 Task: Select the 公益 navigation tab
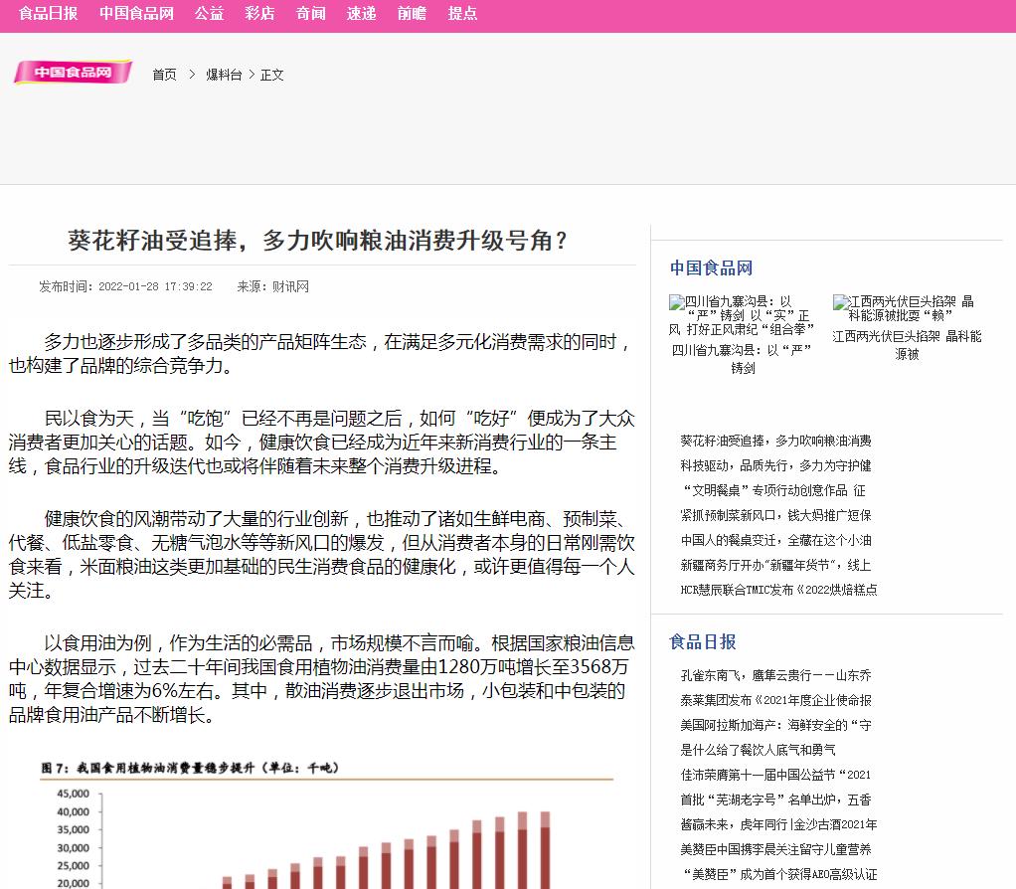point(209,13)
